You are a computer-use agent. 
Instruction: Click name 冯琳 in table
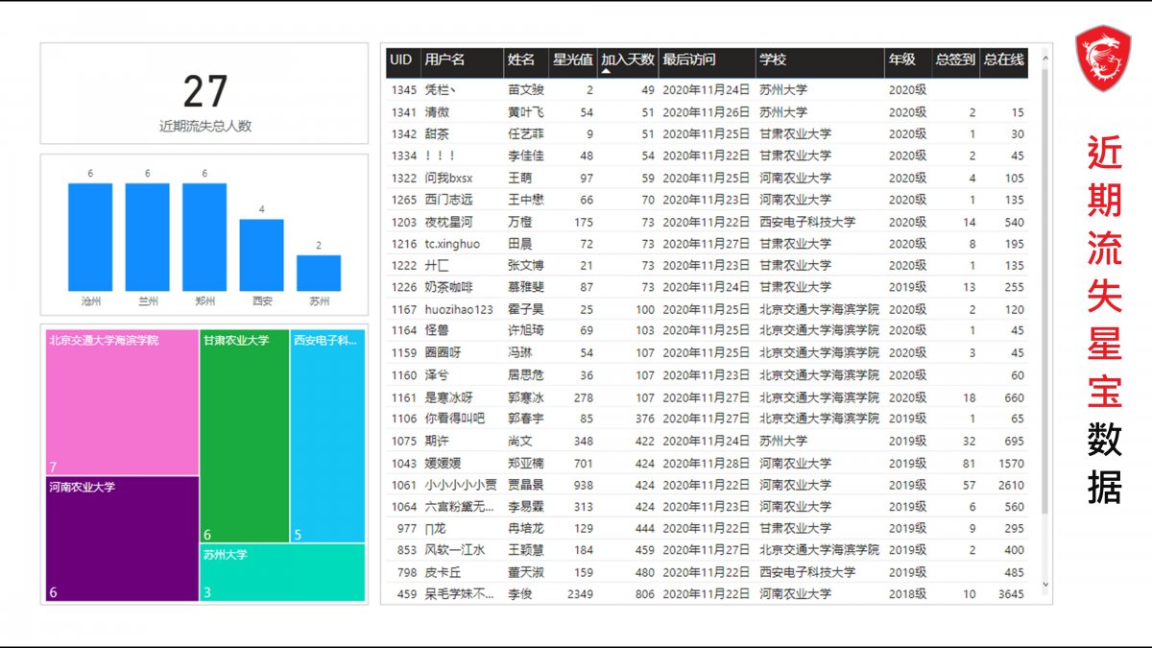coord(519,353)
